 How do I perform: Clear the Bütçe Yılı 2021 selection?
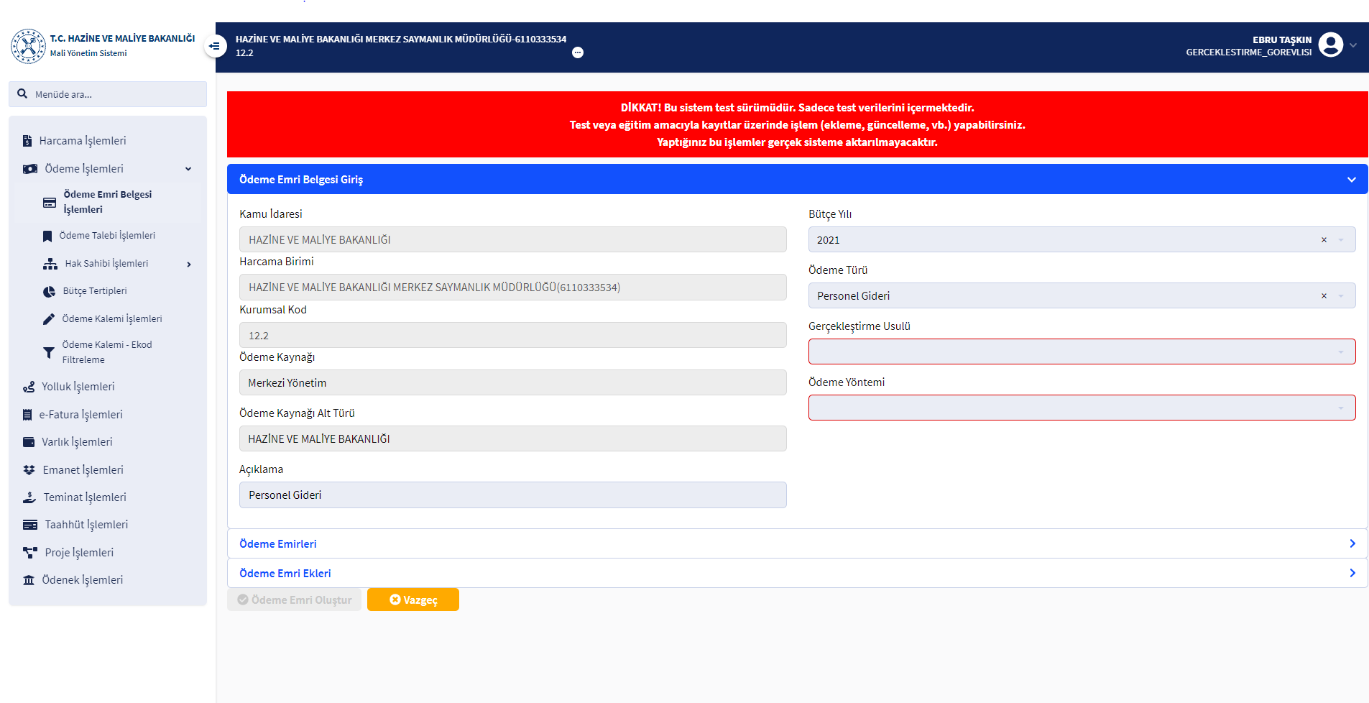point(1324,240)
